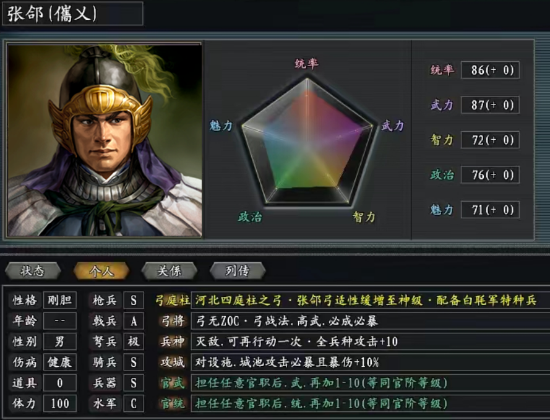The width and height of the screenshot is (550, 420).
Task: Select the 政治 value box showing 76
Action: [490, 174]
